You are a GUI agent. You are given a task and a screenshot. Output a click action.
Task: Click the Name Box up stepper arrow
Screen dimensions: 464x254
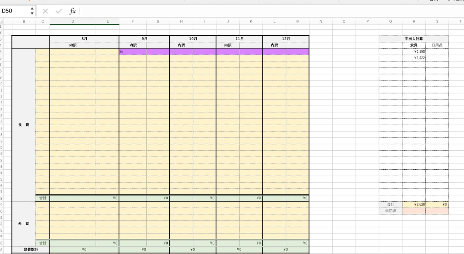[x=32, y=9]
